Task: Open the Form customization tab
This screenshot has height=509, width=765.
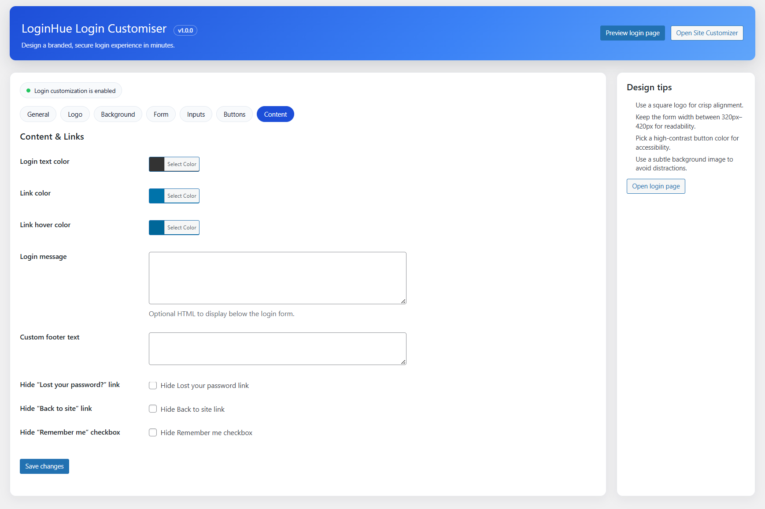Action: coord(161,114)
